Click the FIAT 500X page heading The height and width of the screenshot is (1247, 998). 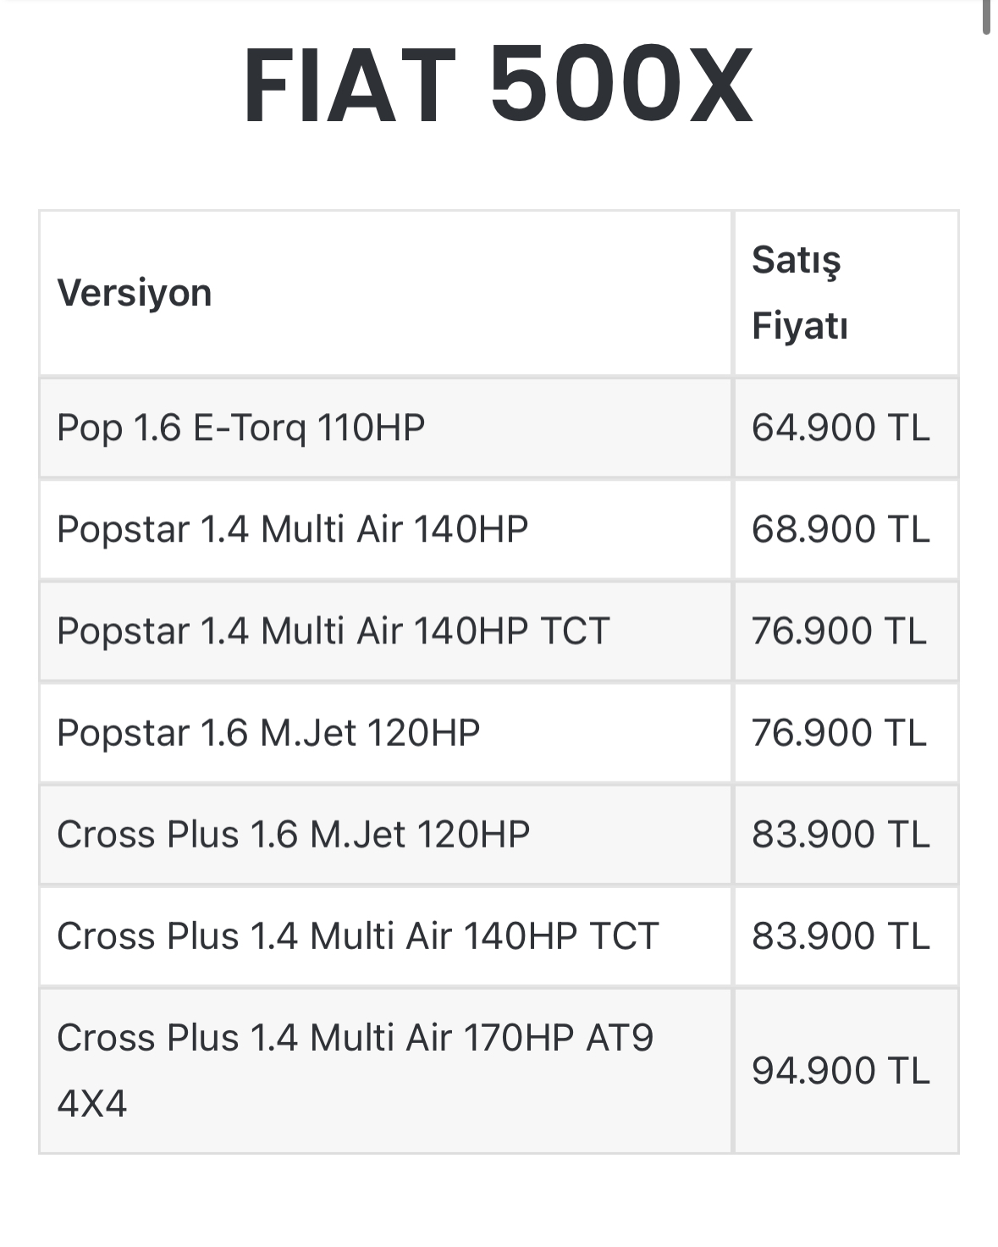click(x=498, y=86)
